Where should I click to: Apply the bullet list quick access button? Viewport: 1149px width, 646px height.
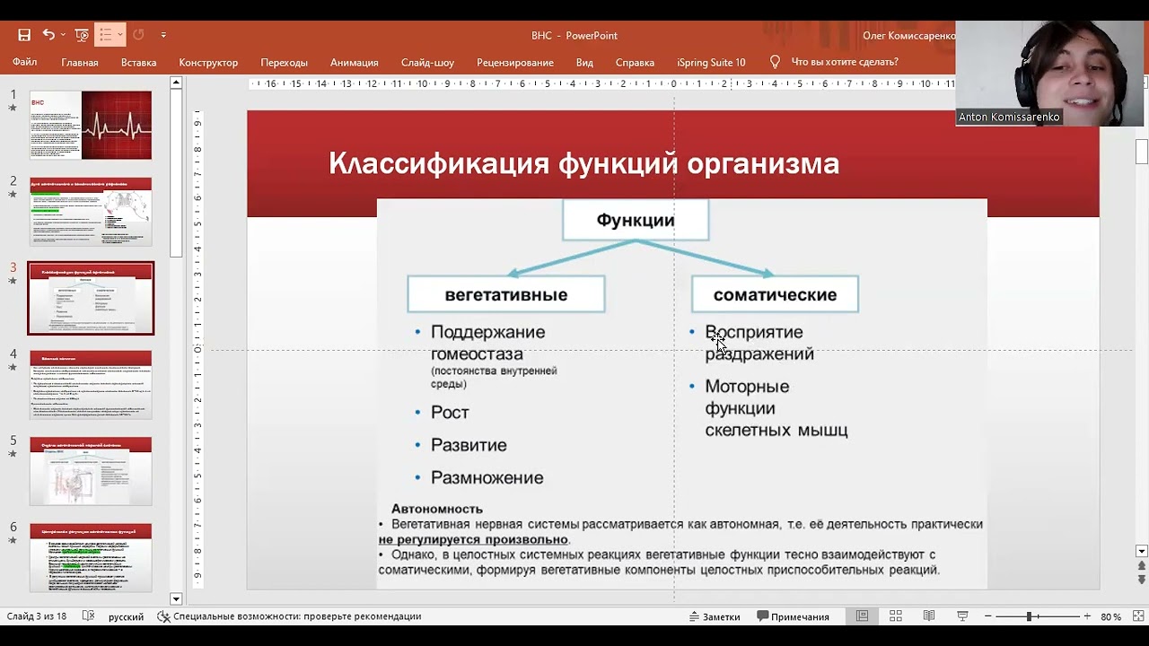pyautogui.click(x=105, y=35)
